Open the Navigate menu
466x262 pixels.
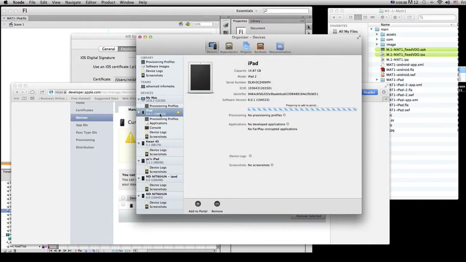73,3
